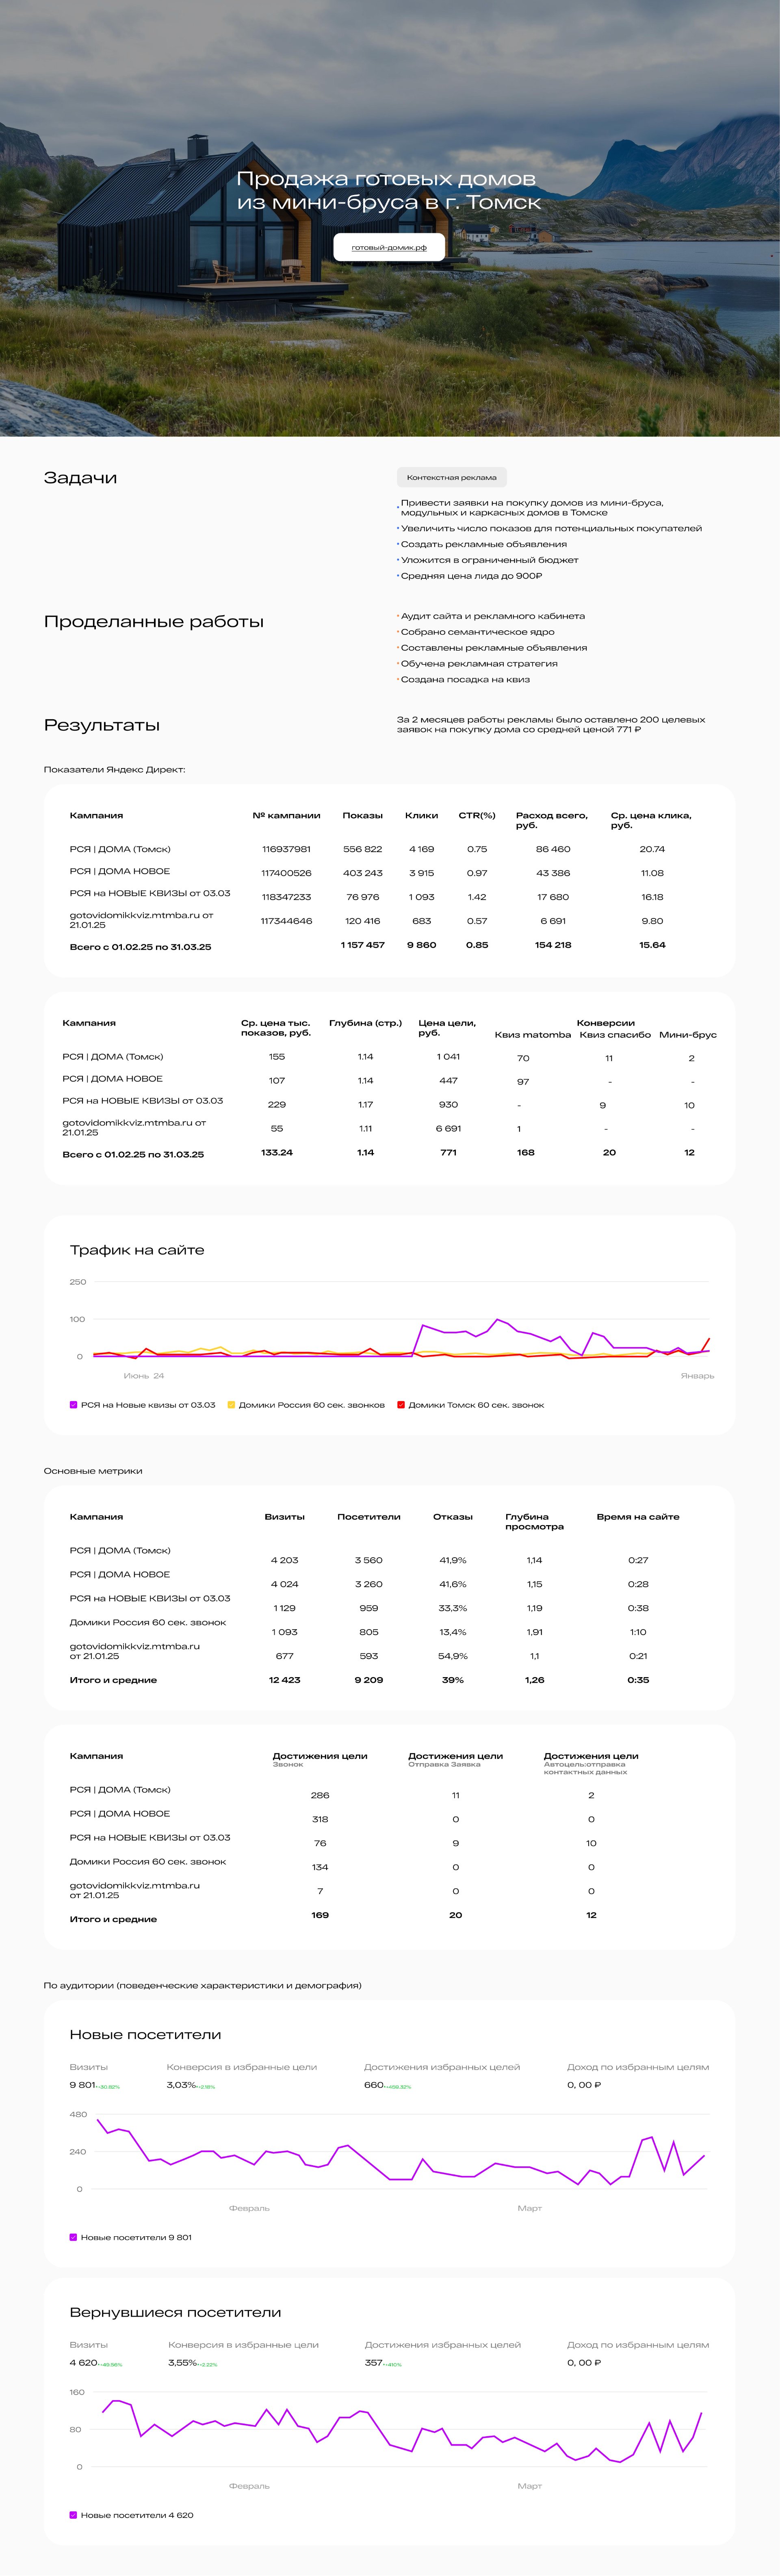Click the Январь label on traffic chart
Viewport: 780px width, 2576px height.
point(697,1376)
